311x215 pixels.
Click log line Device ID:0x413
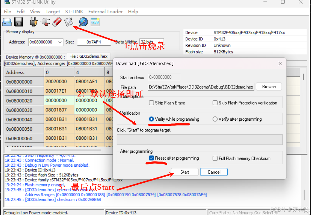coord(30,170)
